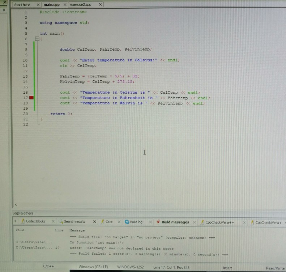
Task: Switch to the Cccc log tab
Action: click(109, 222)
